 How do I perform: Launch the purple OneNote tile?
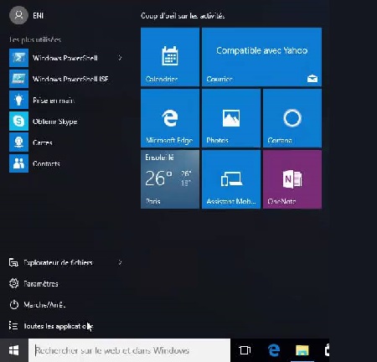coord(292,179)
